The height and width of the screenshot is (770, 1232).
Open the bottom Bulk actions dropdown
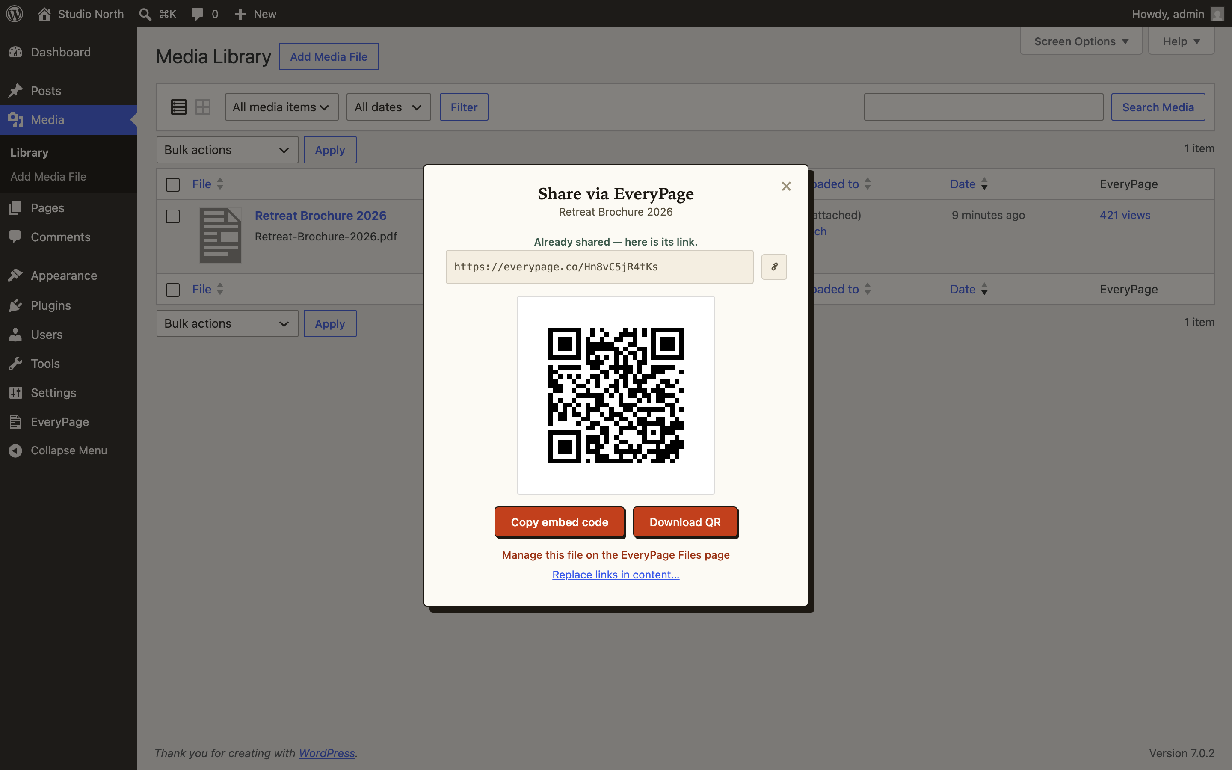[x=227, y=323]
